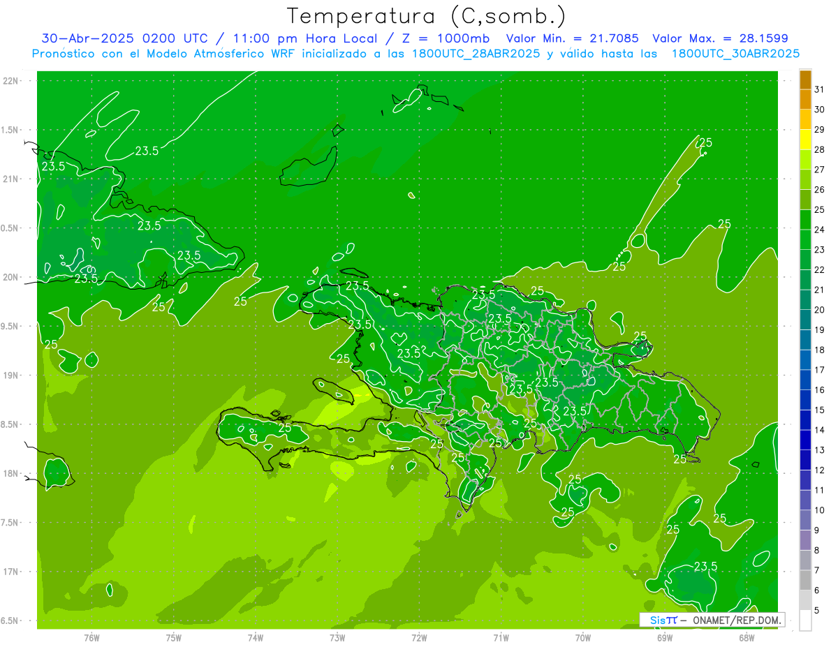Click the '22N' latitude axis label
The width and height of the screenshot is (838, 647).
coord(11,80)
